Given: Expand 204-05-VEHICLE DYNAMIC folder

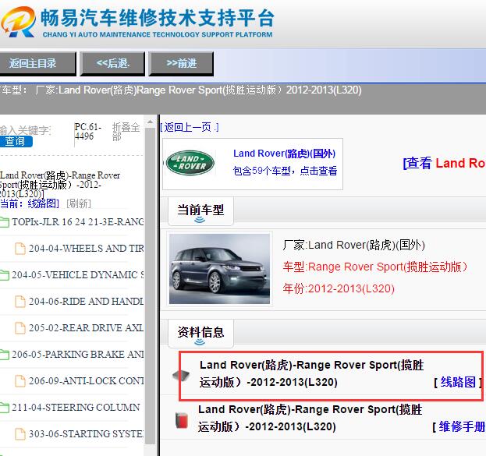Looking at the screenshot, I should 77,275.
